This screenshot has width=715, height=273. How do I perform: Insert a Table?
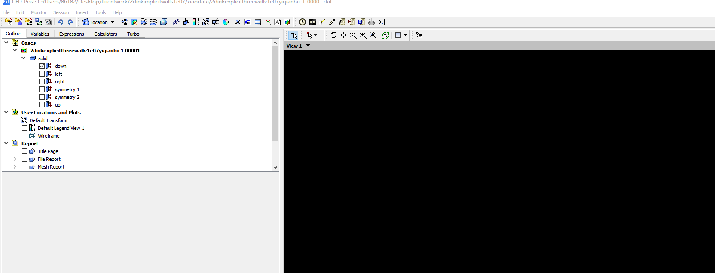pyautogui.click(x=258, y=22)
